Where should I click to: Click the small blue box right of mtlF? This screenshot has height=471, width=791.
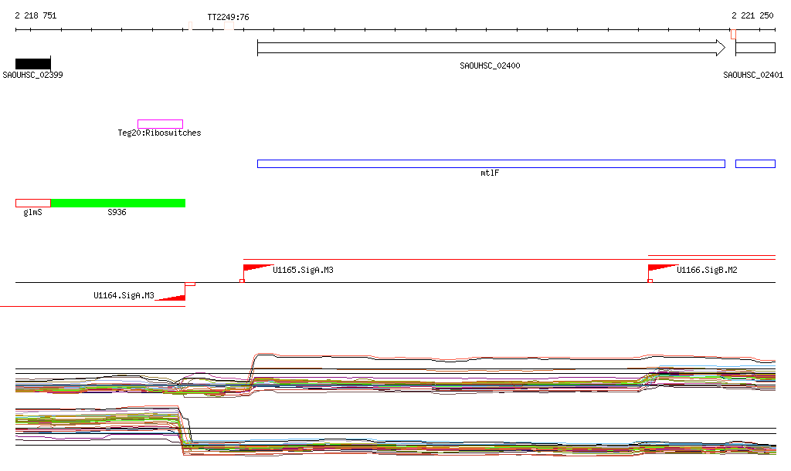755,163
